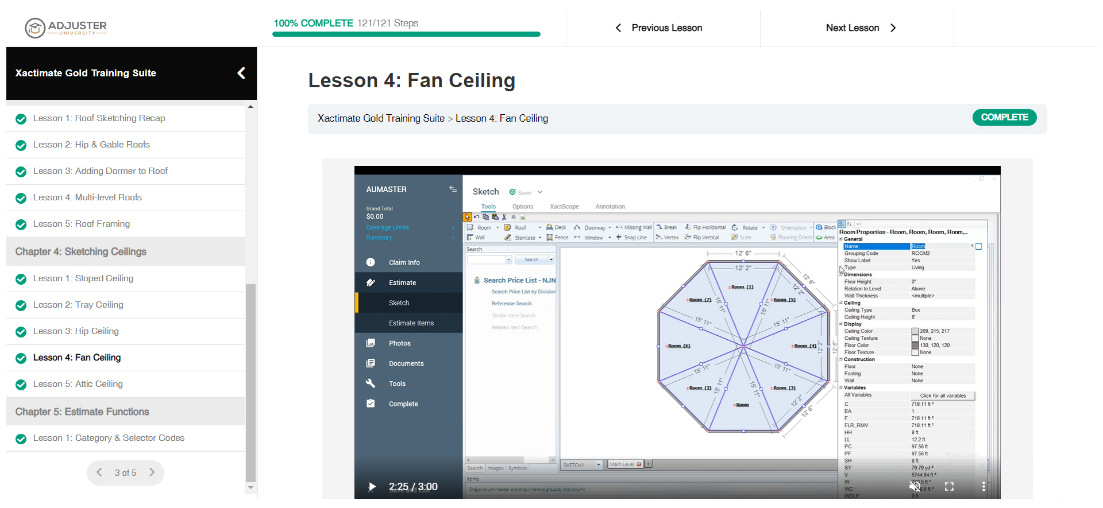Click the course completion progress bar
This screenshot has height=508, width=1103.
click(x=406, y=34)
